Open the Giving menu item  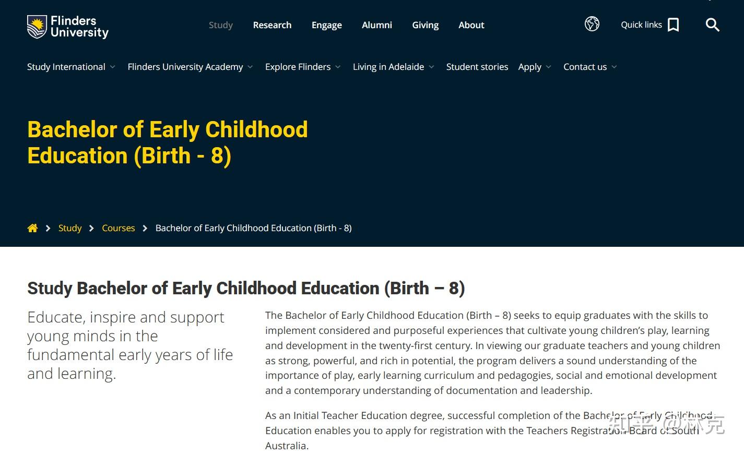click(x=426, y=25)
